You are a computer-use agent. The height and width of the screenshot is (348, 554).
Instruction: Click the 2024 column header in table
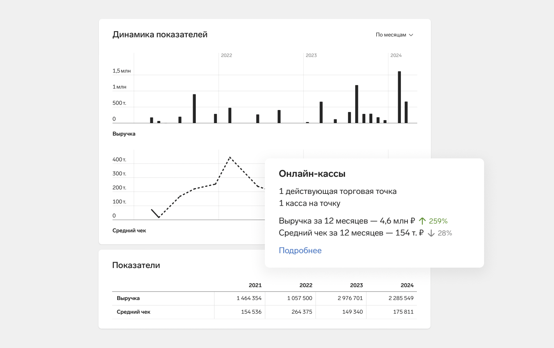(x=407, y=285)
